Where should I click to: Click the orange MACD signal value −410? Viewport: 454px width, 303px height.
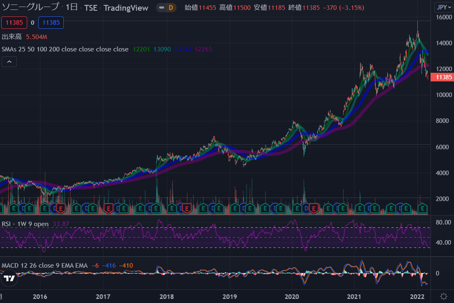(126, 266)
